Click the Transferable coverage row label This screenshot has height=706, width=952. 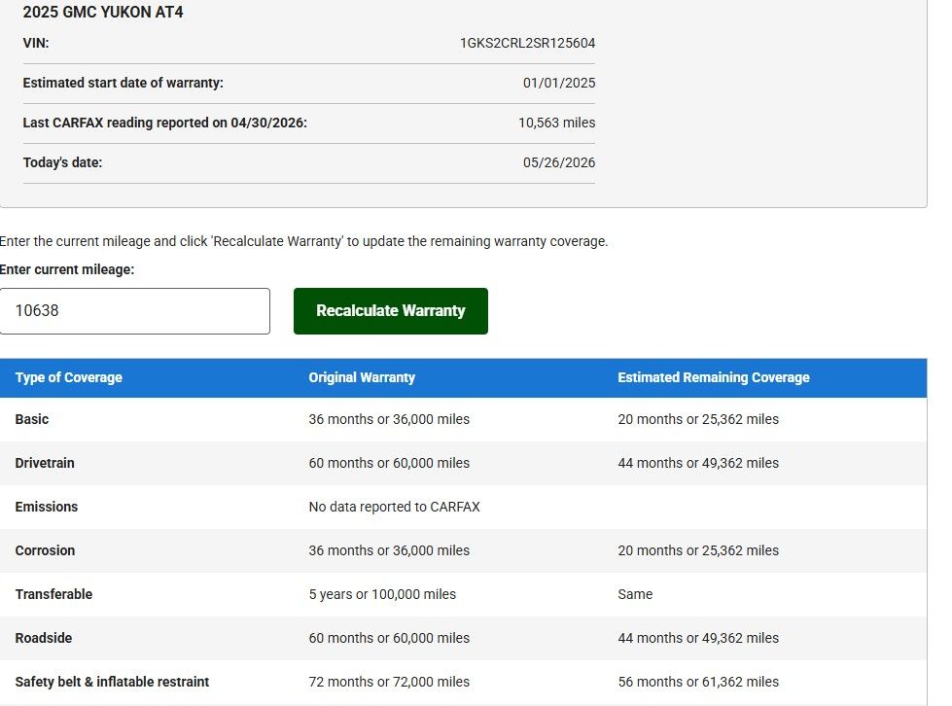point(53,594)
